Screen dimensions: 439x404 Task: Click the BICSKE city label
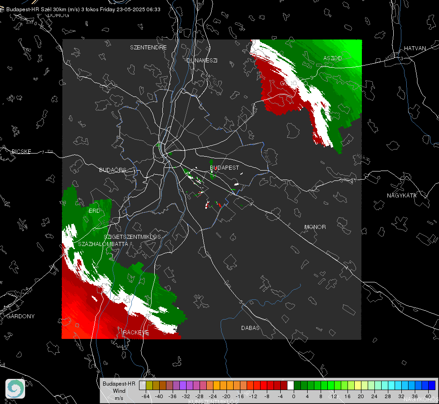click(22, 151)
